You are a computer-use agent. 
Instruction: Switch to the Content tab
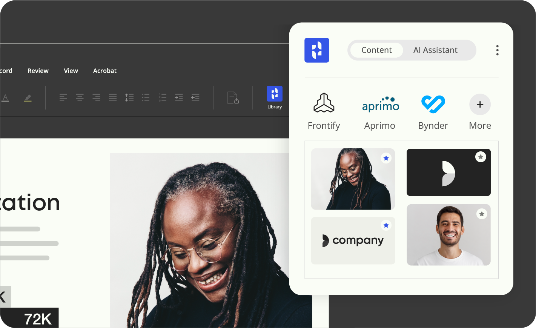pos(376,50)
